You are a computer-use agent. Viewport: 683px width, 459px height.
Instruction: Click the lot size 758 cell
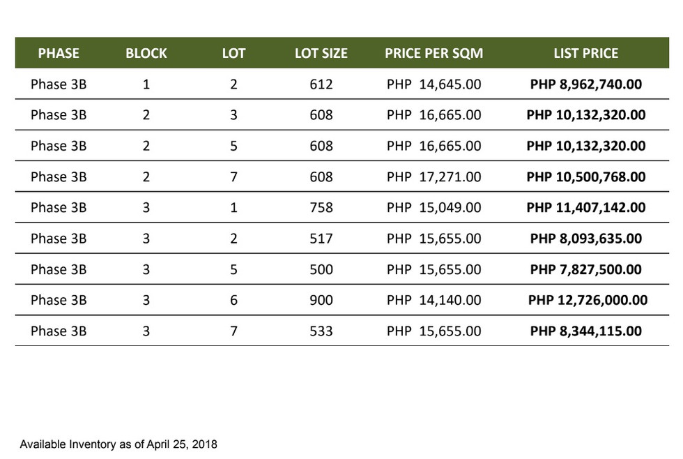pos(321,208)
